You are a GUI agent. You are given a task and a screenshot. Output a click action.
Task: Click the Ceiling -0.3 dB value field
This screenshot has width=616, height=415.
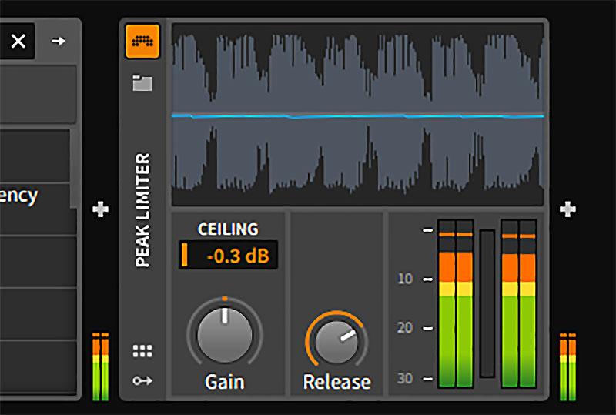228,256
